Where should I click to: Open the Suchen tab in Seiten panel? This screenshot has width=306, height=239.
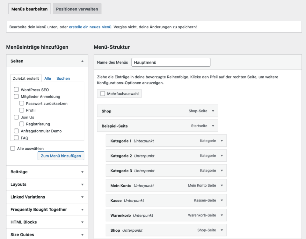[63, 78]
